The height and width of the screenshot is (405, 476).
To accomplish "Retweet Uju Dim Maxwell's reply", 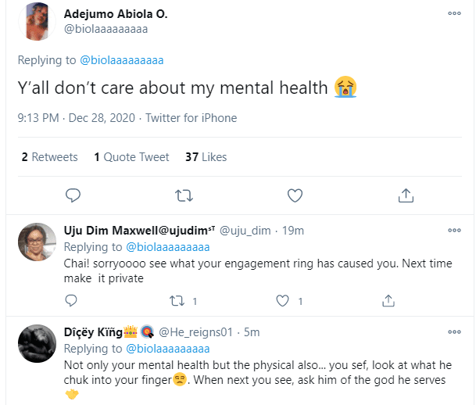I will click(x=177, y=300).
